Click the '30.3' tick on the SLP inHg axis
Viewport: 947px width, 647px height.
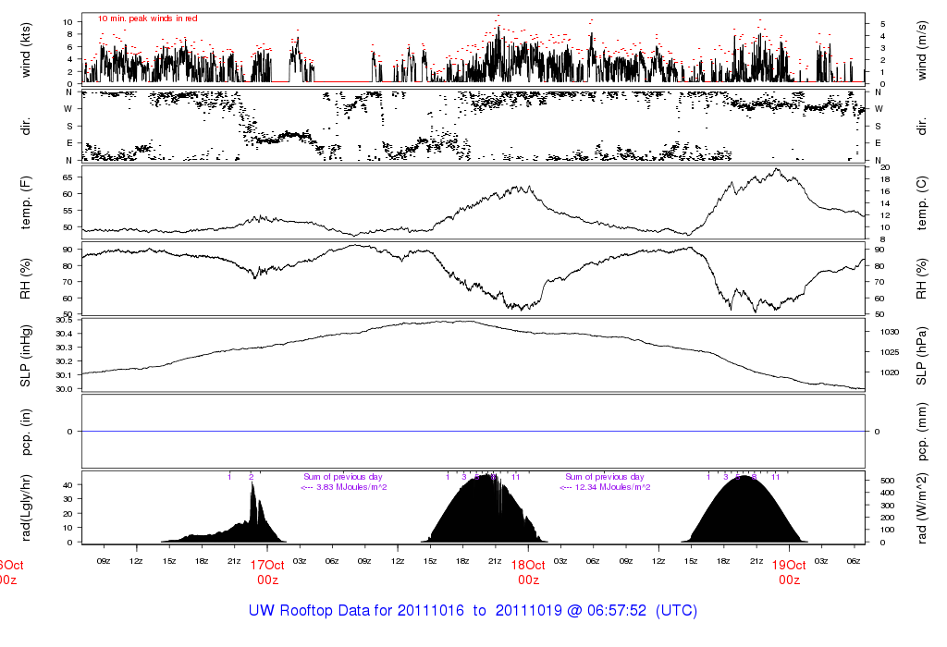point(64,347)
